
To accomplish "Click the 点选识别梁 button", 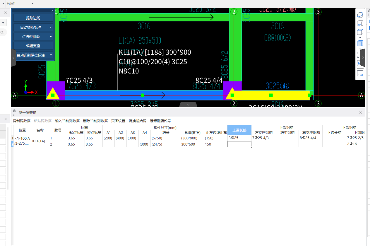I will 31,37.
